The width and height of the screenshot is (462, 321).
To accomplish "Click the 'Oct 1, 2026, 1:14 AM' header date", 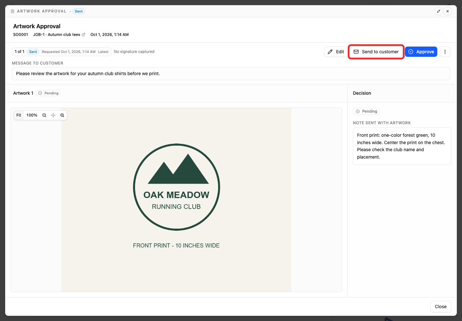I will (109, 35).
